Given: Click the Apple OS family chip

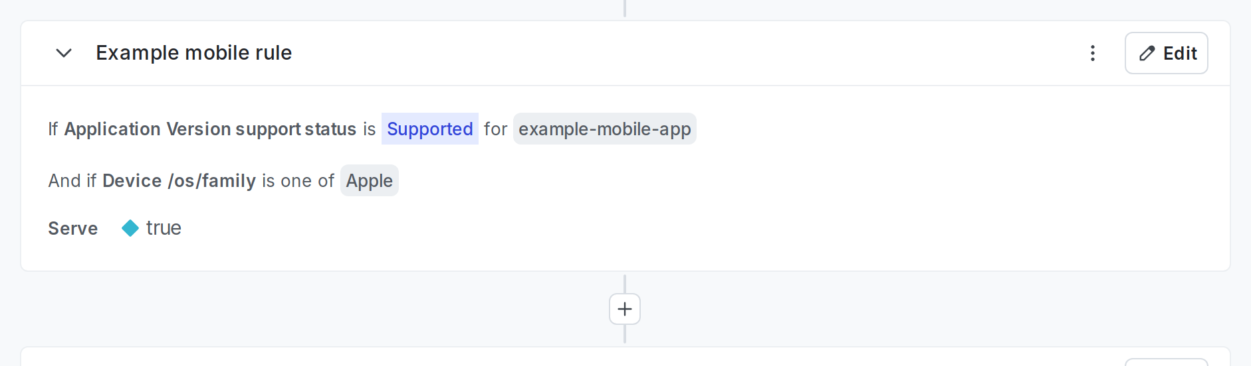Looking at the screenshot, I should coord(369,180).
